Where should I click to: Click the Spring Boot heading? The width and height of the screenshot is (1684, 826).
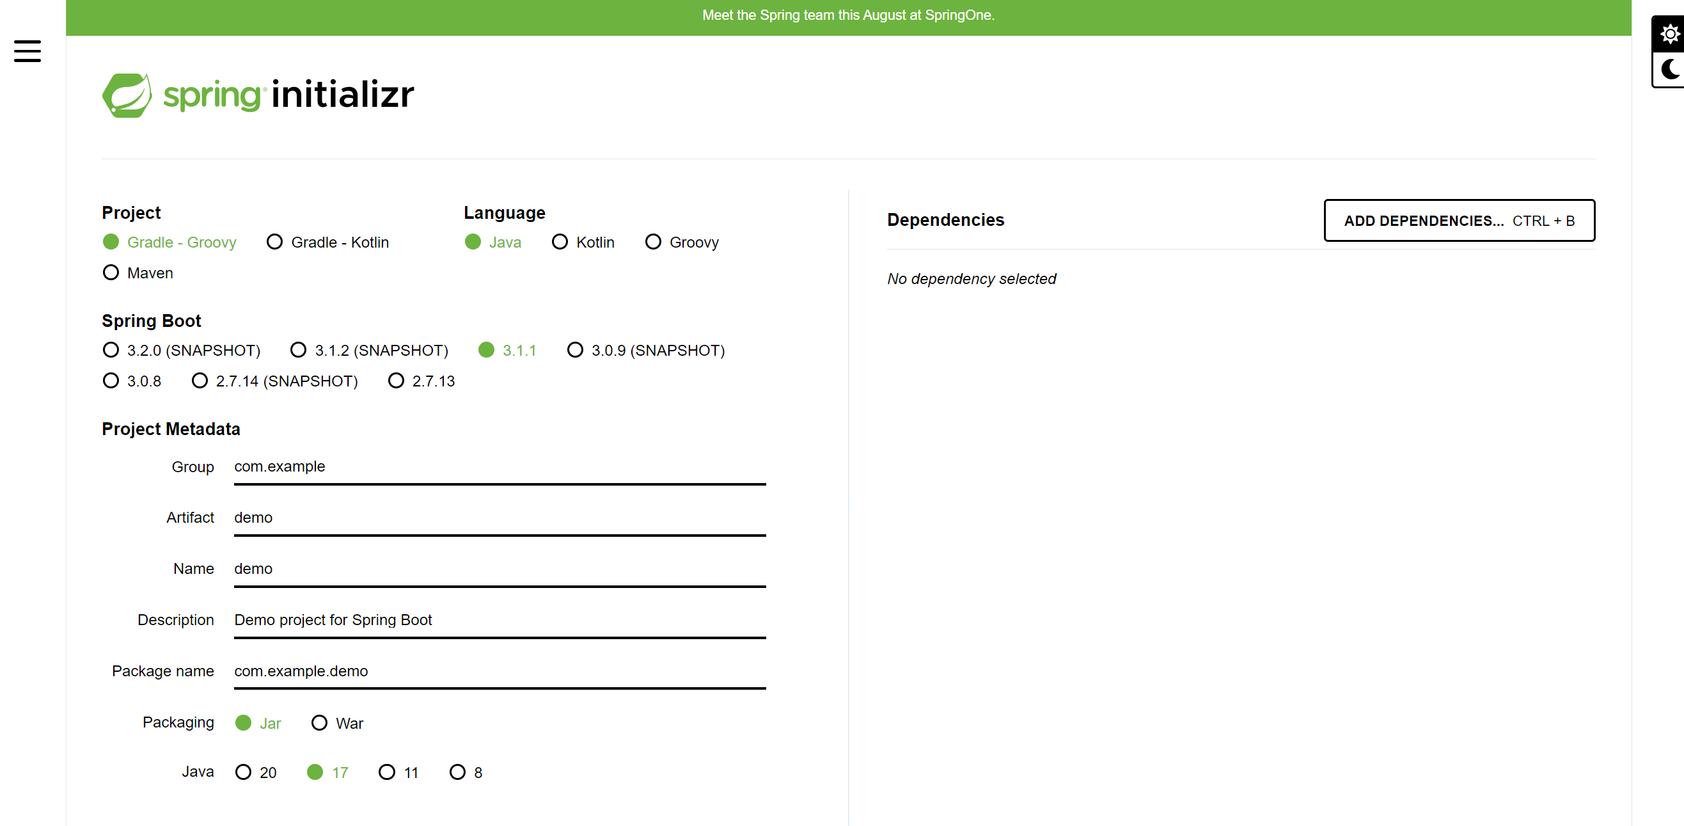coord(152,321)
